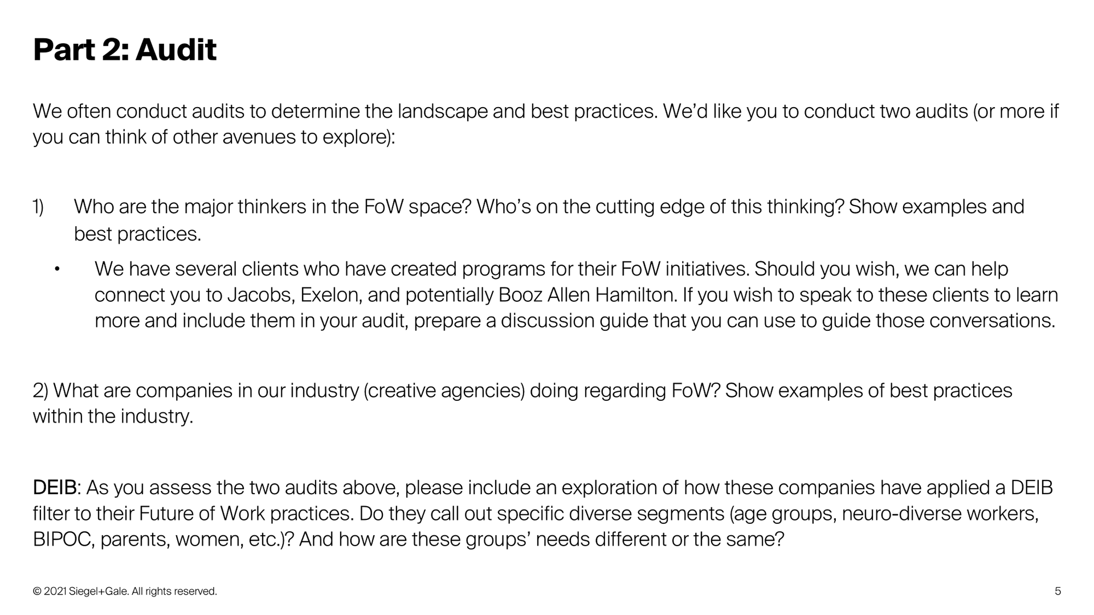
Task: Click the "© 2021 Siegel+Gale" copyright footer
Action: (x=125, y=592)
